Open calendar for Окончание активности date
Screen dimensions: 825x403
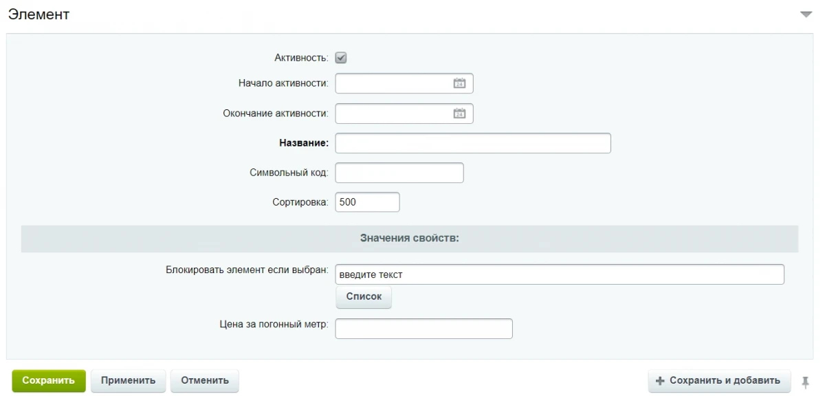(459, 113)
